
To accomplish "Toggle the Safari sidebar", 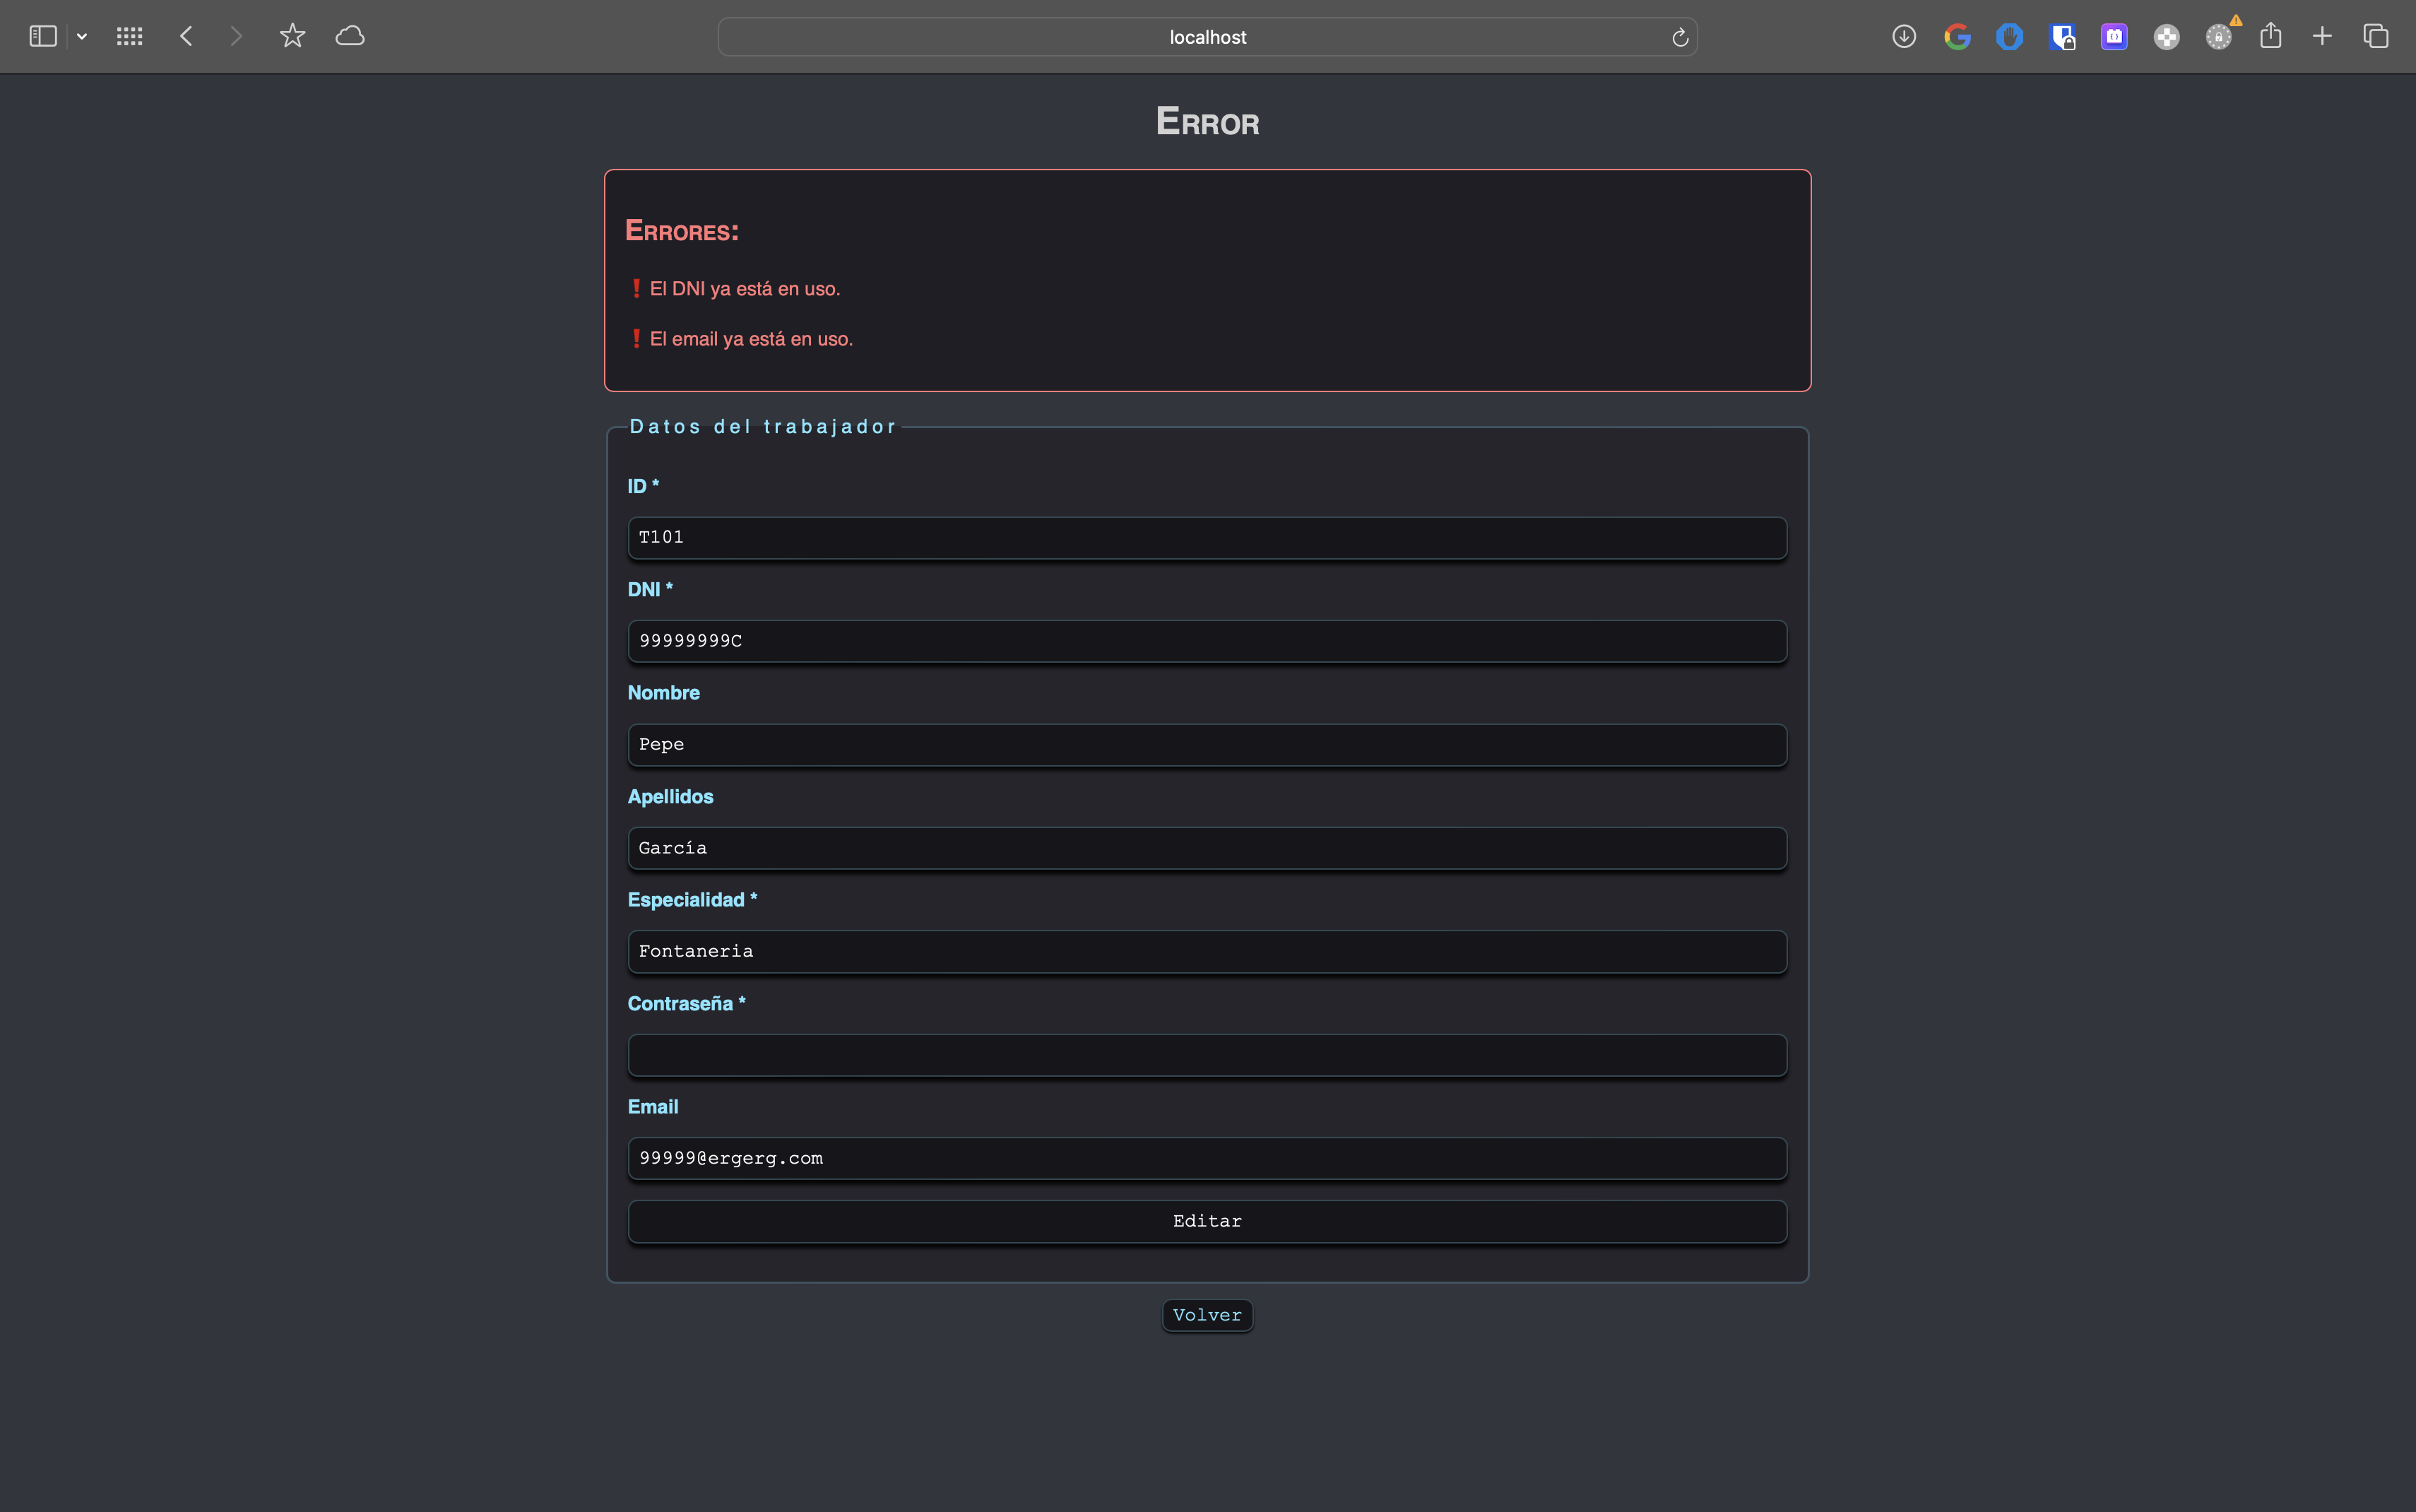I will (42, 37).
